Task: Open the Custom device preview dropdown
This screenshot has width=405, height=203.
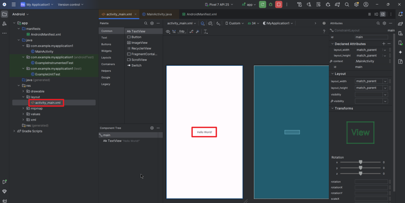Action: tap(234, 23)
